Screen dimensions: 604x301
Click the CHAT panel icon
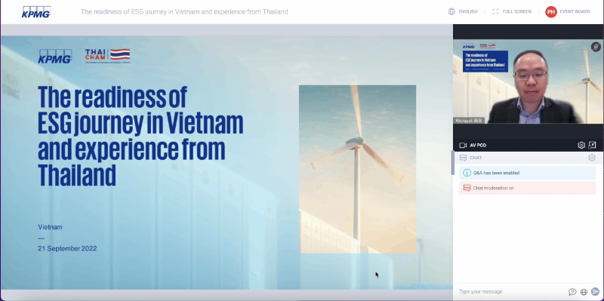click(x=463, y=158)
